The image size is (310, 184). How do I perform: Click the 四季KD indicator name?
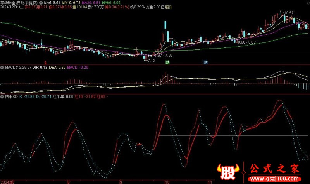11,96
